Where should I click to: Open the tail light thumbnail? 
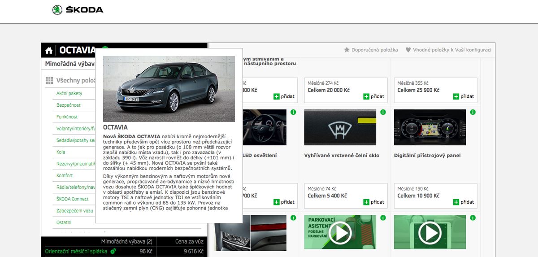coord(265,232)
